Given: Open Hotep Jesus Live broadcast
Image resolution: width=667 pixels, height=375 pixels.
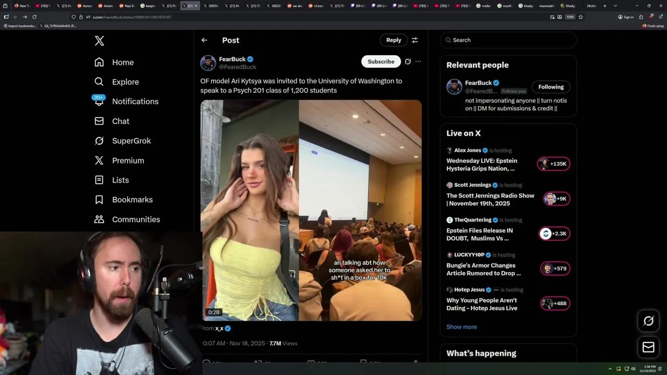Looking at the screenshot, I should [x=482, y=304].
